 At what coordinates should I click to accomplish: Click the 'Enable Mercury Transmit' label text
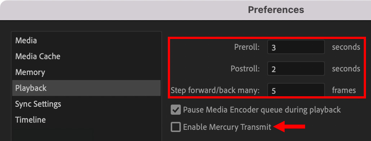(x=227, y=127)
